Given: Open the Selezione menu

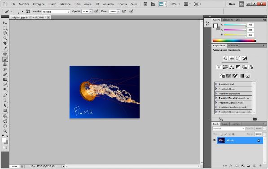Looking at the screenshot, I should (65, 4).
